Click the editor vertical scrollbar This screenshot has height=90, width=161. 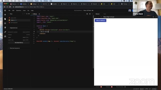click(93, 42)
